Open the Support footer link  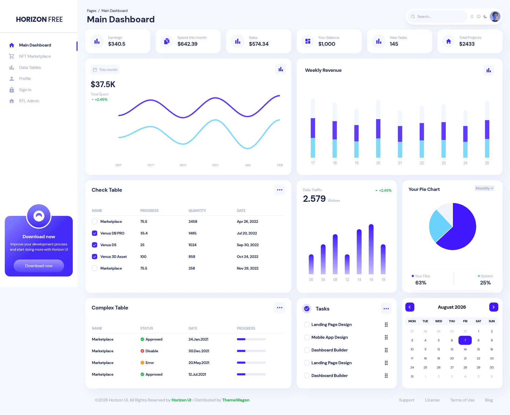point(407,400)
